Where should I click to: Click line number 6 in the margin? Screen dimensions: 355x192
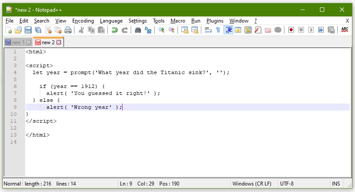pyautogui.click(x=15, y=86)
